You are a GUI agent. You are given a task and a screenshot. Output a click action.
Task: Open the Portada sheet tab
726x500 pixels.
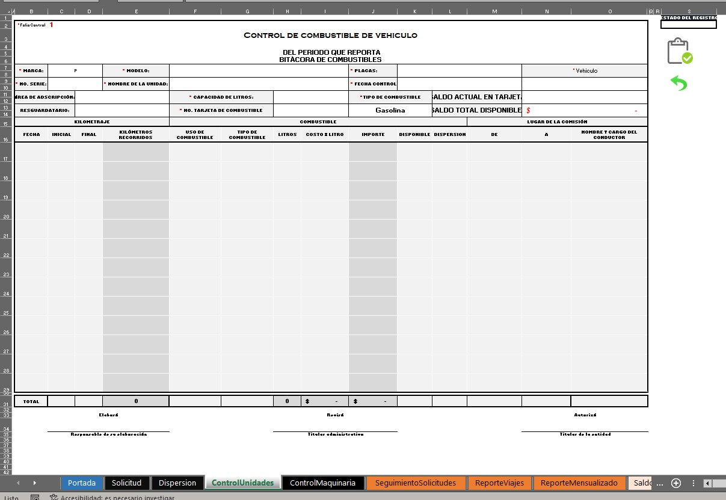pyautogui.click(x=82, y=483)
